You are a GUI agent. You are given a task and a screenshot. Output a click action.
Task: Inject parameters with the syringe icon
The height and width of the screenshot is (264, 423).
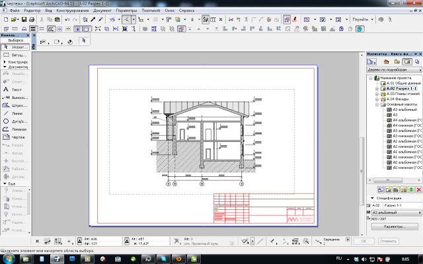(x=100, y=19)
